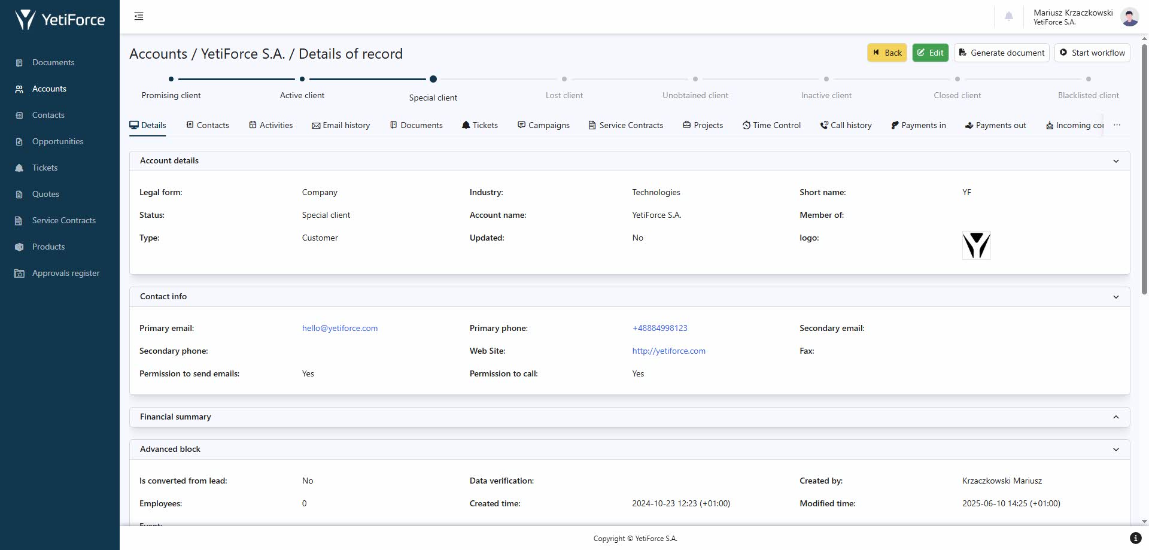Screen dimensions: 1149x550
Task: Select the Special client status marker
Action: (433, 79)
